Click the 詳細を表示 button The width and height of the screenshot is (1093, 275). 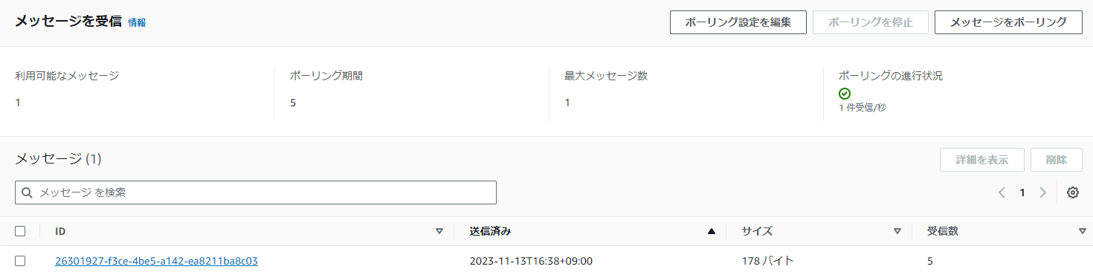(981, 160)
